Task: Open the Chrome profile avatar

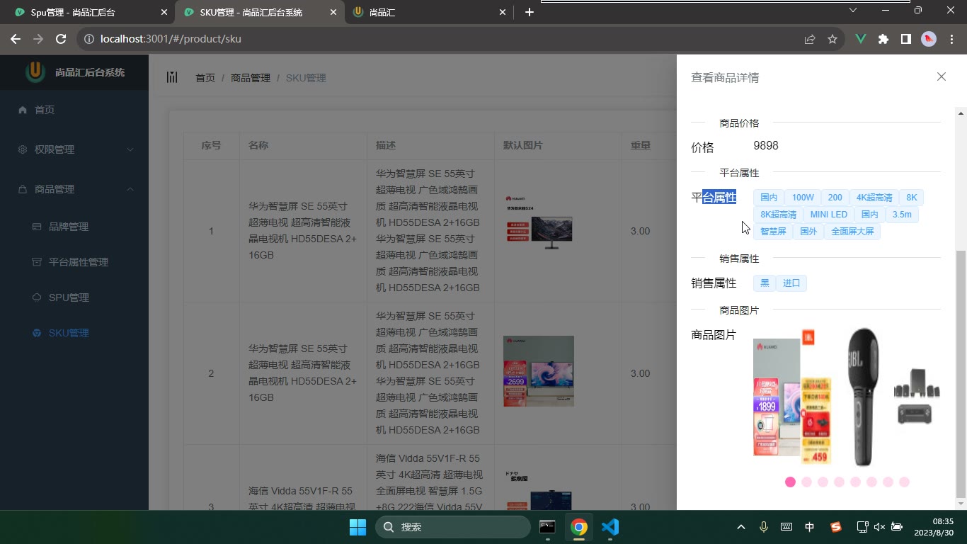Action: point(929,39)
